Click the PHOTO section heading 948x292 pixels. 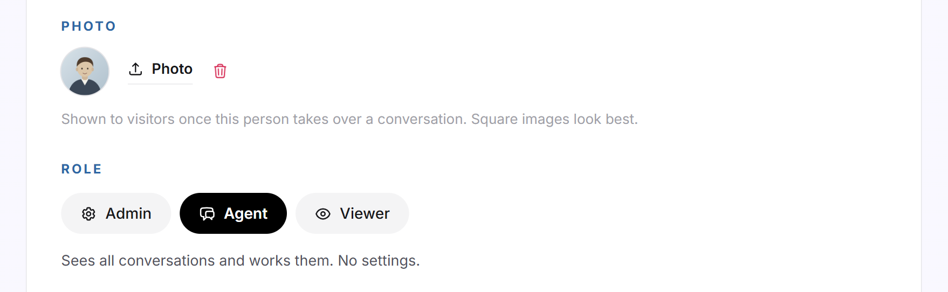pos(88,26)
